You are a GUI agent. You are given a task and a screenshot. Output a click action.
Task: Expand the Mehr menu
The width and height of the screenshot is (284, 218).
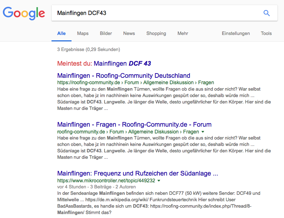pos(183,34)
